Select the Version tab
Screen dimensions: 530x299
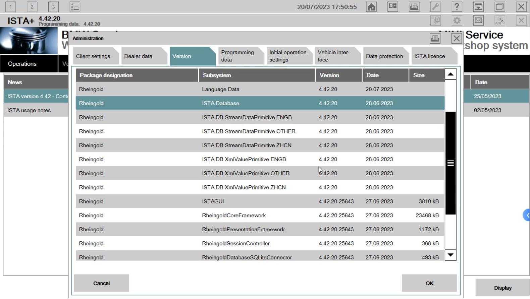[x=193, y=56]
